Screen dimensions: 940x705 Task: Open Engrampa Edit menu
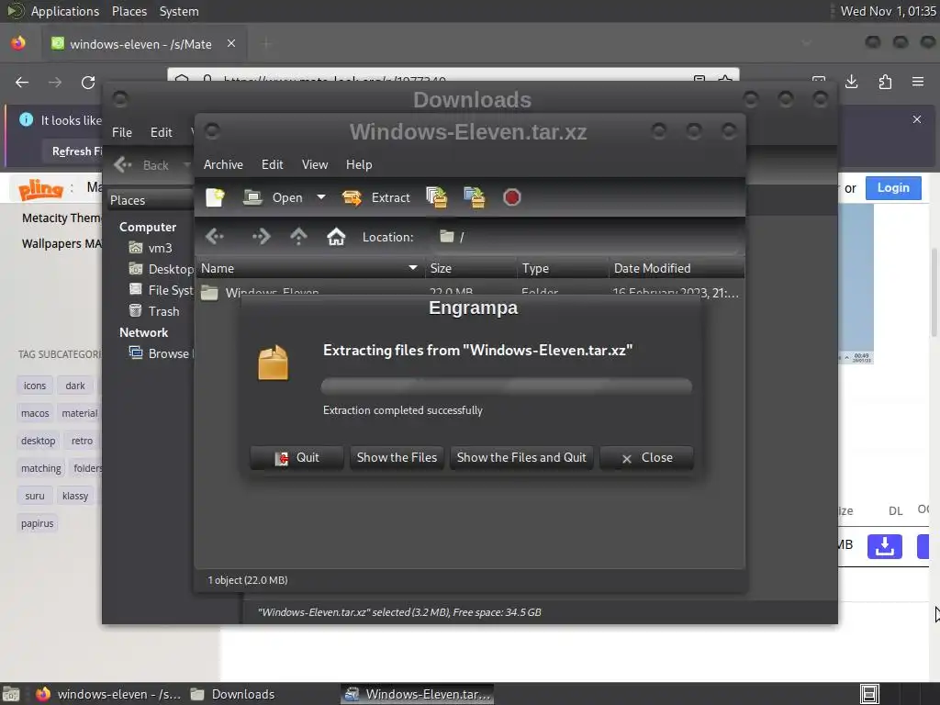pyautogui.click(x=272, y=164)
